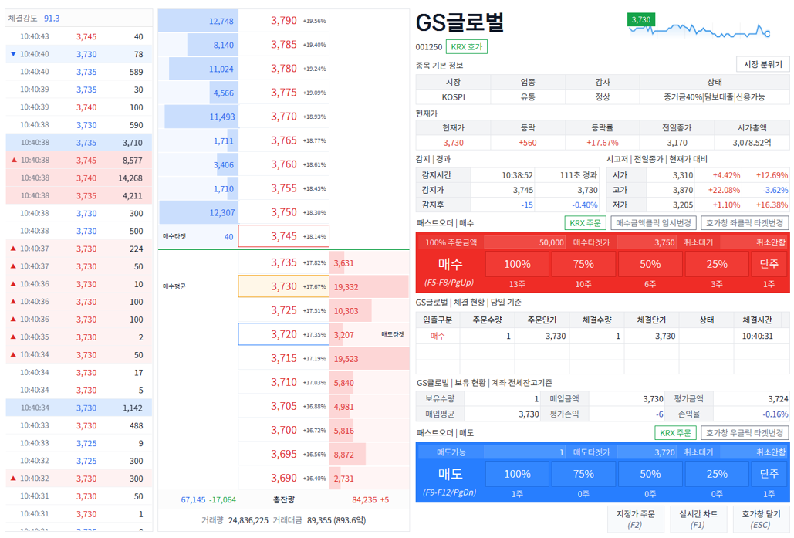The height and width of the screenshot is (538, 794).
Task: Select bid price 3,735 in order book
Action: pos(284,262)
